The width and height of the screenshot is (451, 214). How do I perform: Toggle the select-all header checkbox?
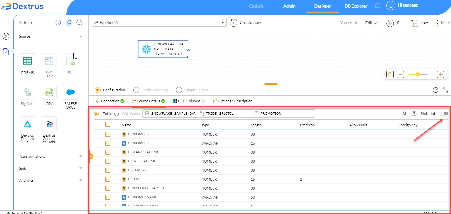click(108, 124)
